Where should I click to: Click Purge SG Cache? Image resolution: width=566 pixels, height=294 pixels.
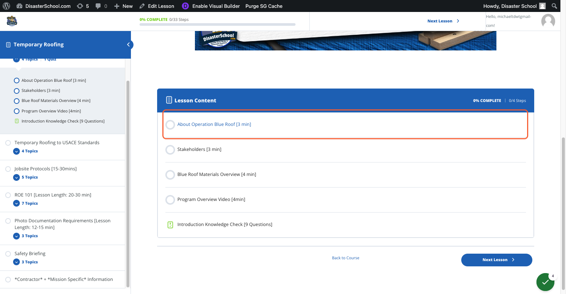tap(264, 6)
